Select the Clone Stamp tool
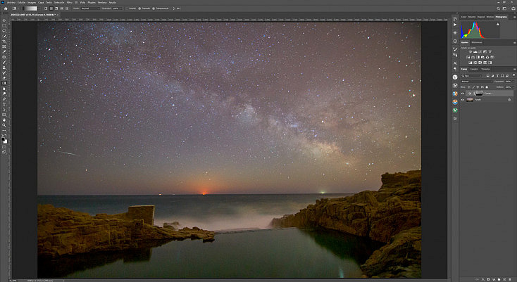Viewport: 517px width, 282px height. (x=4, y=68)
